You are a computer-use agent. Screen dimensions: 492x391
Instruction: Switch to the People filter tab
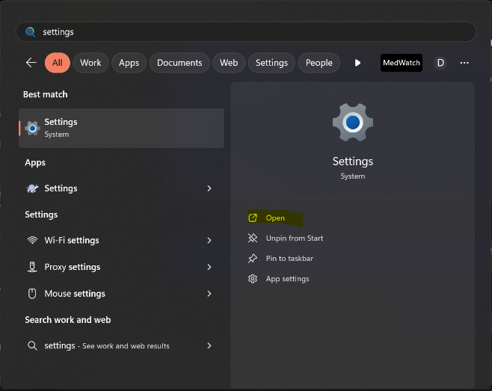pos(319,63)
